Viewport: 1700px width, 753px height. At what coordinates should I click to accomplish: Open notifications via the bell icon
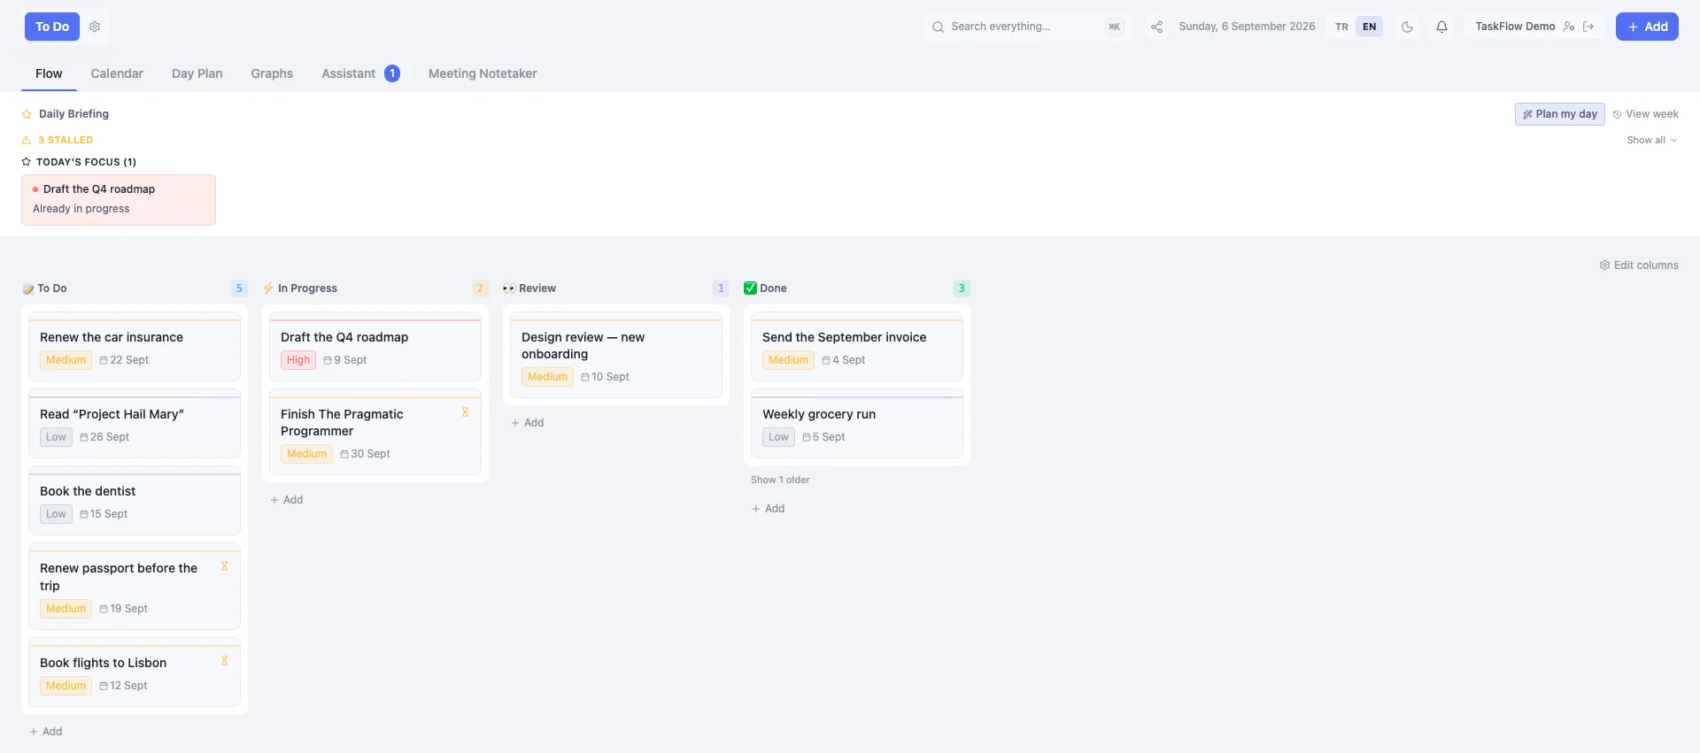click(x=1441, y=27)
